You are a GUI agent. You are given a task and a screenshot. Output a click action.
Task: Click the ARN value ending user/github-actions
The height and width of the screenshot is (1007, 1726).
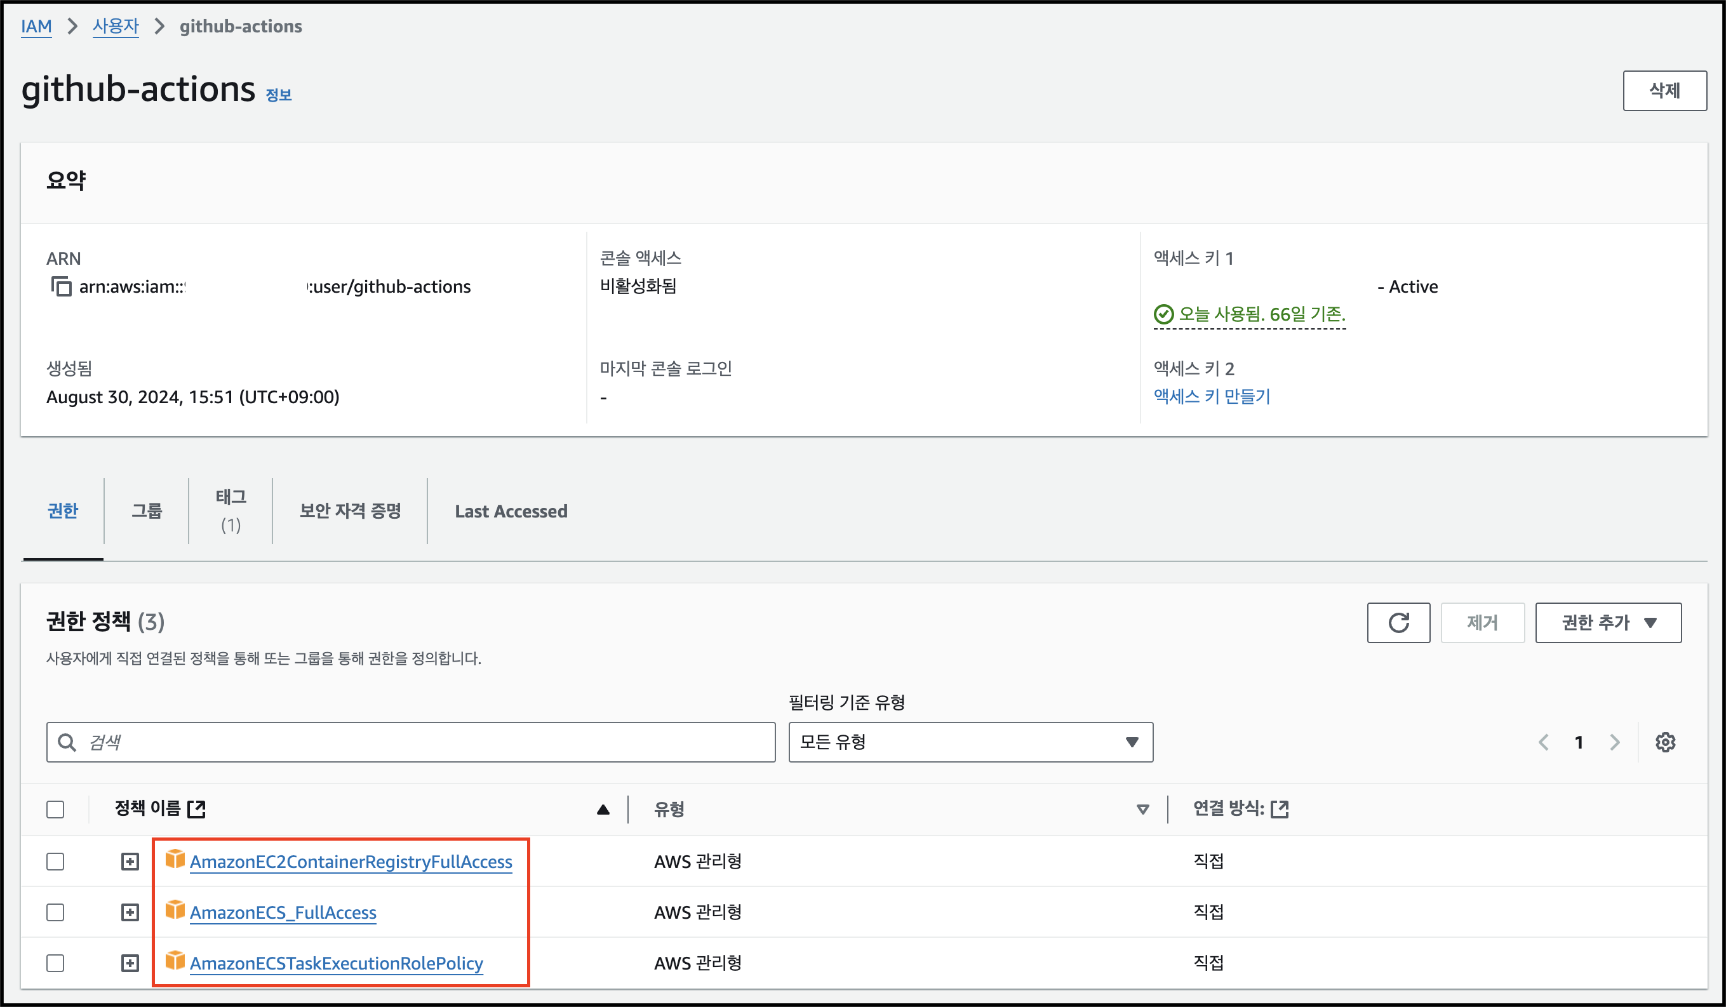[x=275, y=286]
